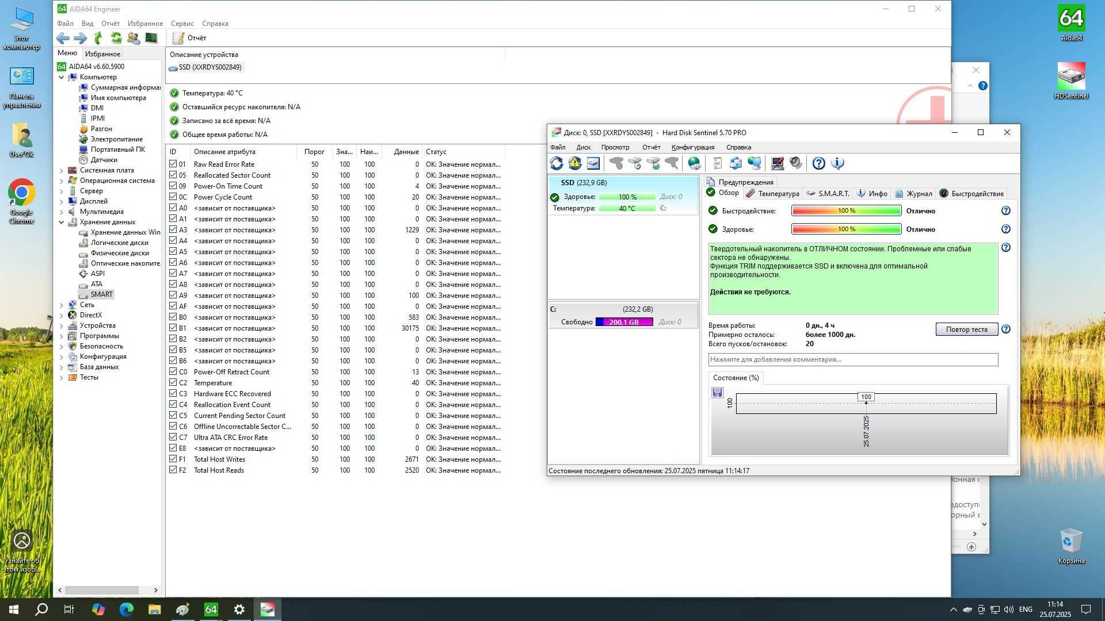The height and width of the screenshot is (621, 1105).
Task: Toggle checkbox for F1 Total Host Writes
Action: point(173,459)
